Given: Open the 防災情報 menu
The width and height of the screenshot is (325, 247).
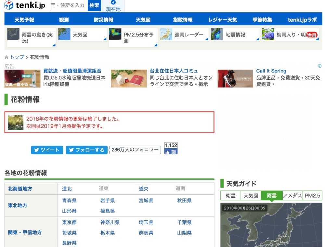Looking at the screenshot, I should click(x=103, y=20).
